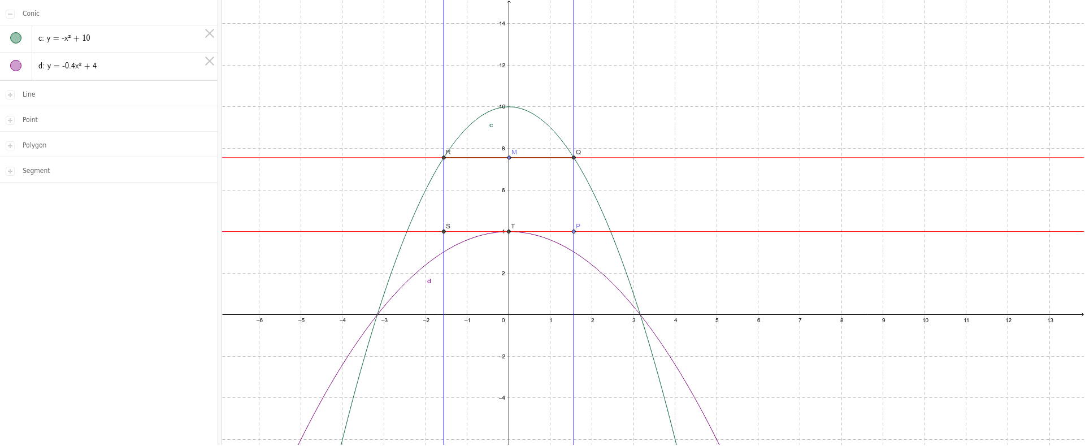The width and height of the screenshot is (1085, 446).
Task: Collapse the Conic group
Action: [10, 14]
